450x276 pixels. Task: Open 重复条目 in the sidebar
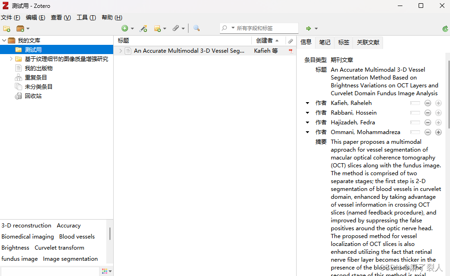(36, 77)
